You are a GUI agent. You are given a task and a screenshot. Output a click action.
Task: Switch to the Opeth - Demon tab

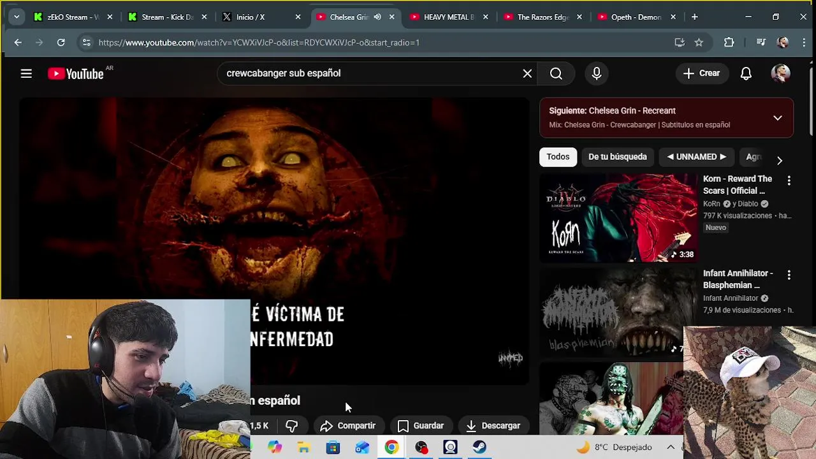(636, 17)
